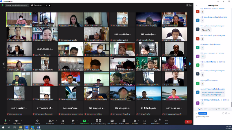Open Whiteboards
Screen dimensions: 232x130
[155, 122]
